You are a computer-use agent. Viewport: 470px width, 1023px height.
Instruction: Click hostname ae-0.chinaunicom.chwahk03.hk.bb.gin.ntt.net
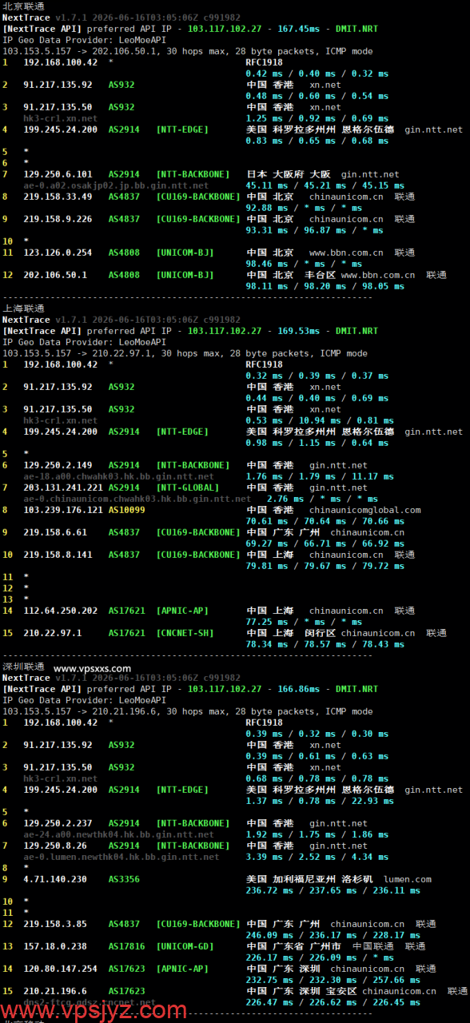coord(137,499)
